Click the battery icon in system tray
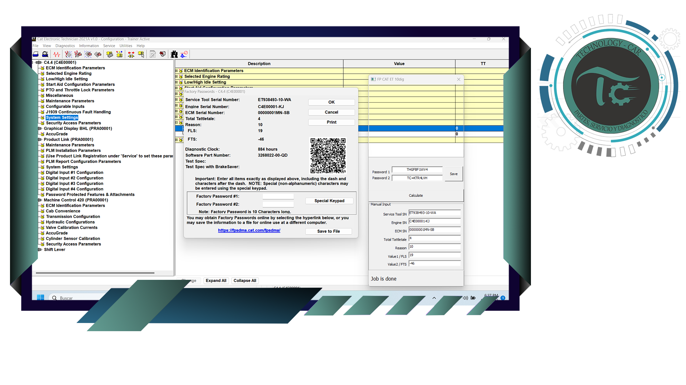Image resolution: width=686 pixels, height=385 pixels. point(473,298)
